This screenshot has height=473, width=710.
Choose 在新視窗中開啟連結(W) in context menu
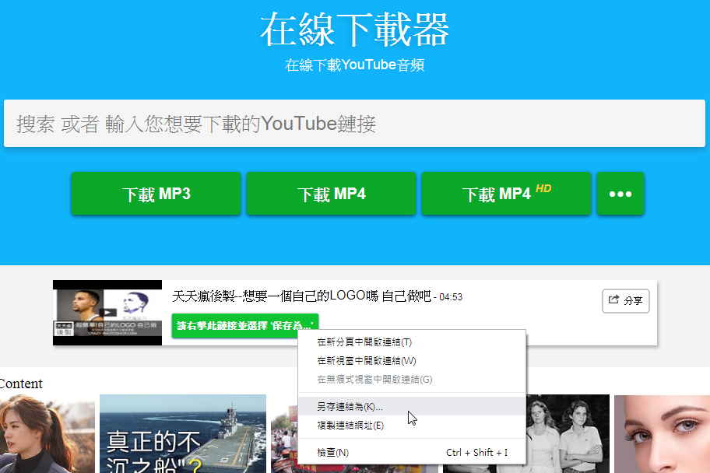pyautogui.click(x=412, y=361)
